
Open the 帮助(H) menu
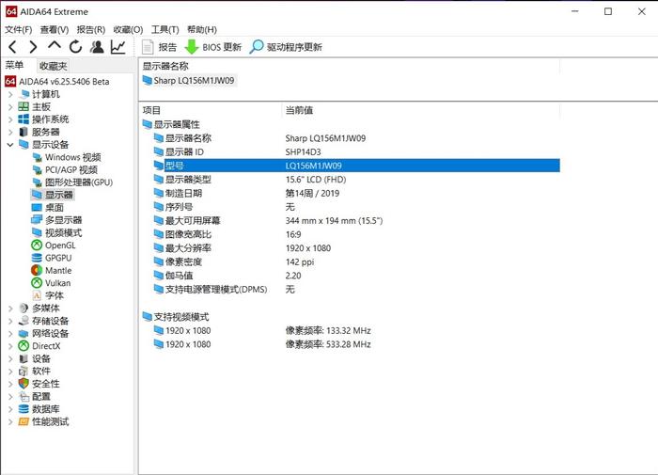tap(202, 29)
